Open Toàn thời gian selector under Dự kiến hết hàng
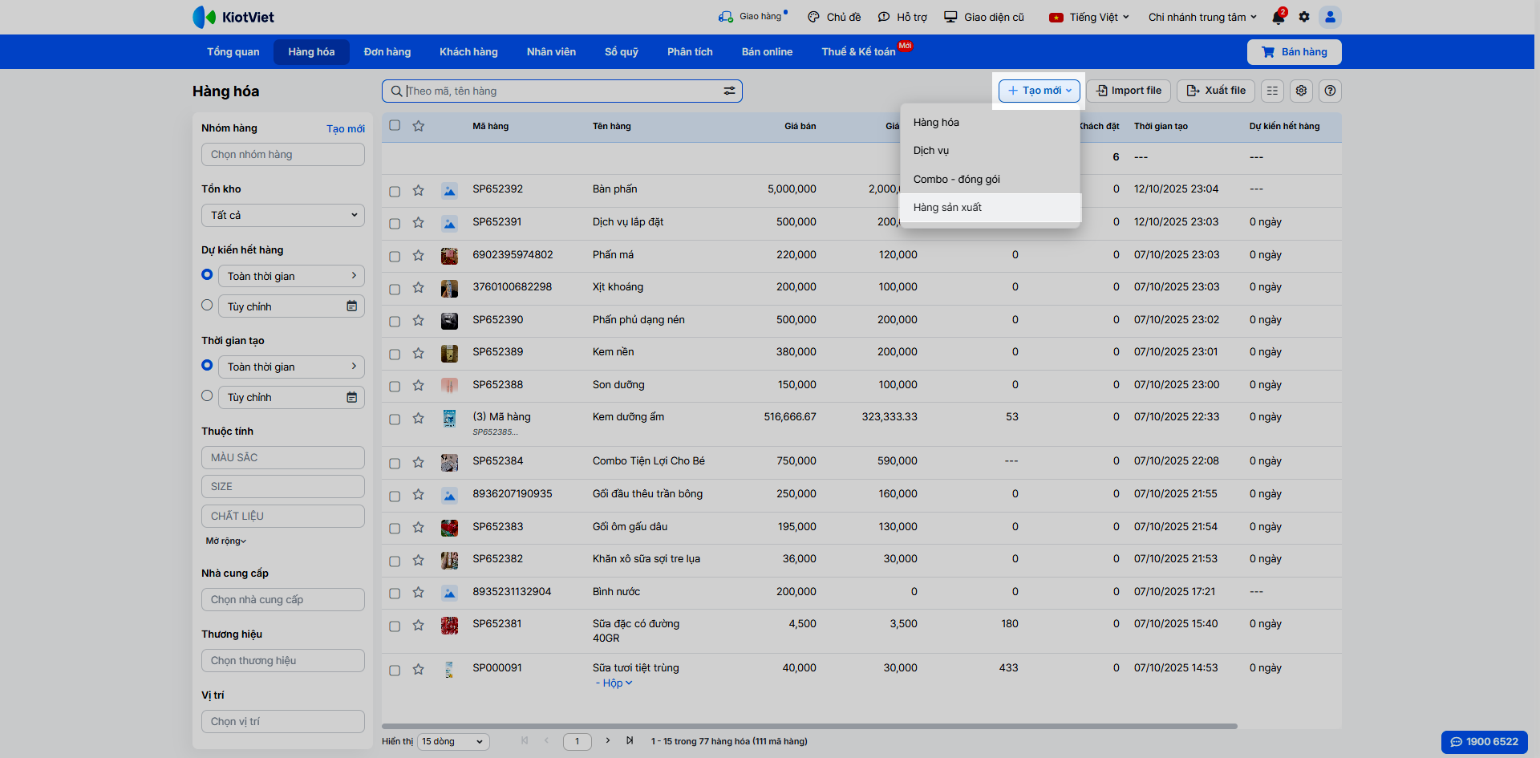 (x=291, y=276)
